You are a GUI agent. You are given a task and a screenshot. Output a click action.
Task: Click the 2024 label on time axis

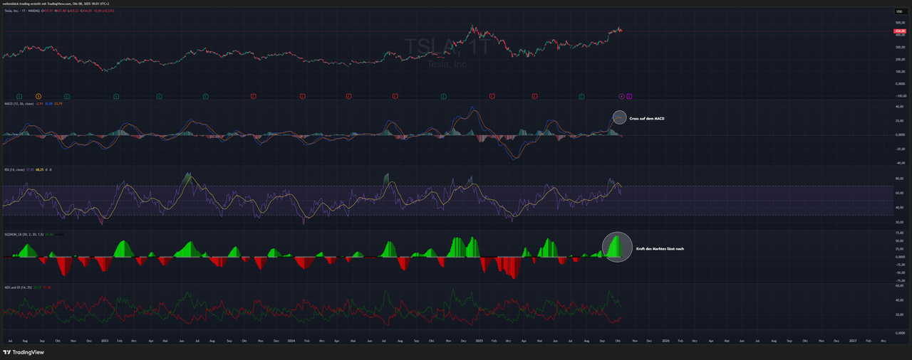coord(291,341)
